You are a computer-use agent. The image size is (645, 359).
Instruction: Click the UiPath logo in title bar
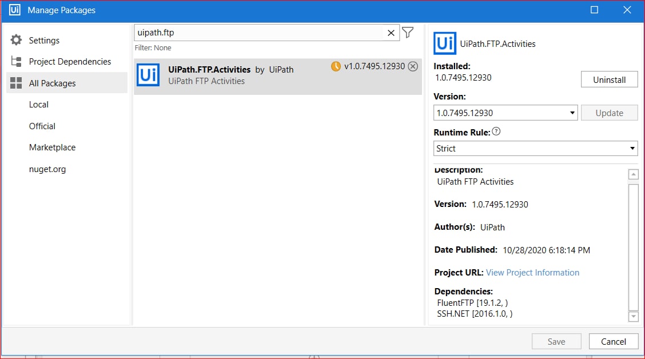(x=15, y=10)
